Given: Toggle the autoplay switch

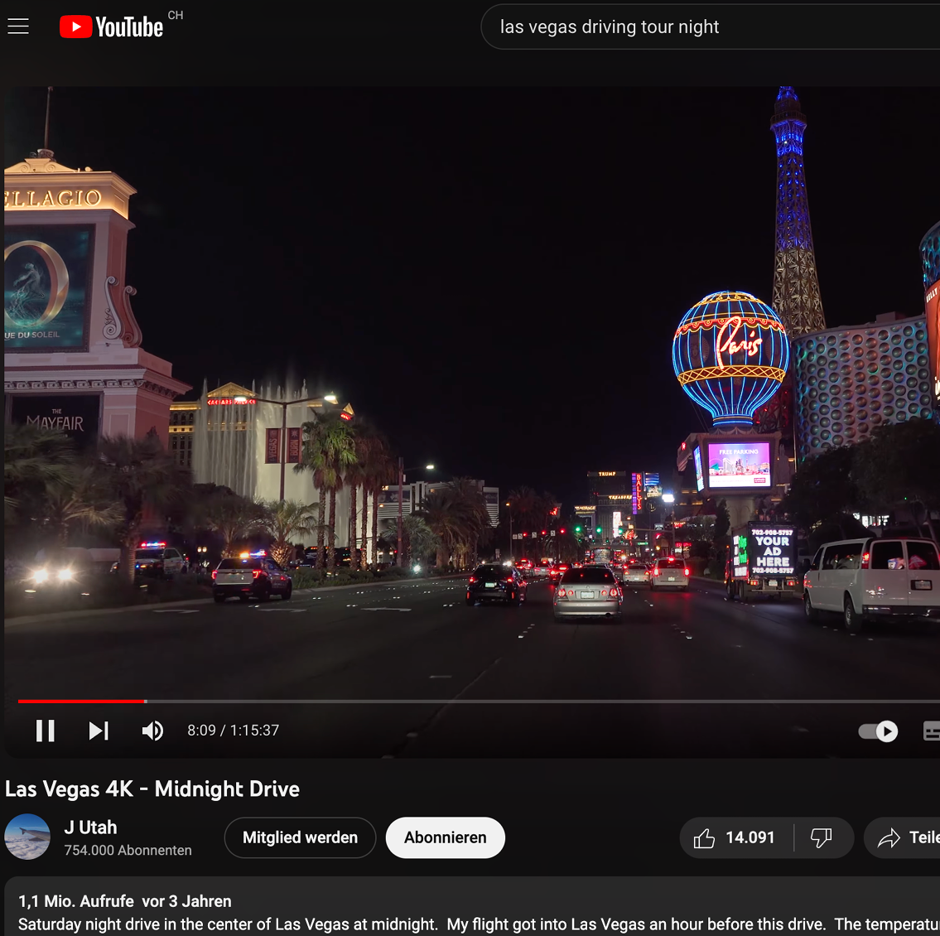Looking at the screenshot, I should [878, 731].
